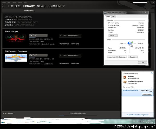Click SiN Episodes current rate box
Image resolution: width=156 pixels, height=129 pixels.
tap(70, 55)
